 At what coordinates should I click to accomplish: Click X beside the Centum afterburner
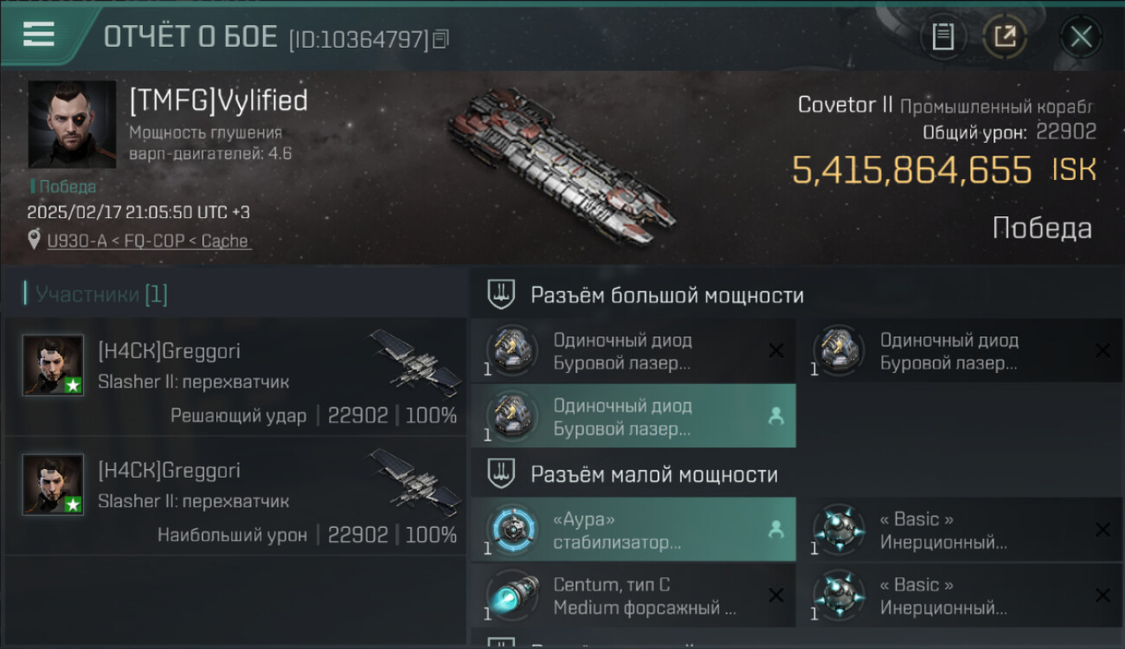click(776, 595)
